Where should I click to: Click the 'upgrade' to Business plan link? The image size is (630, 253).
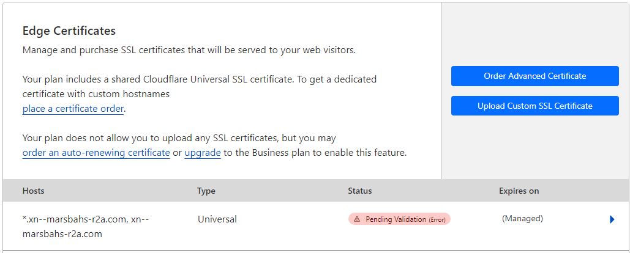coord(203,153)
